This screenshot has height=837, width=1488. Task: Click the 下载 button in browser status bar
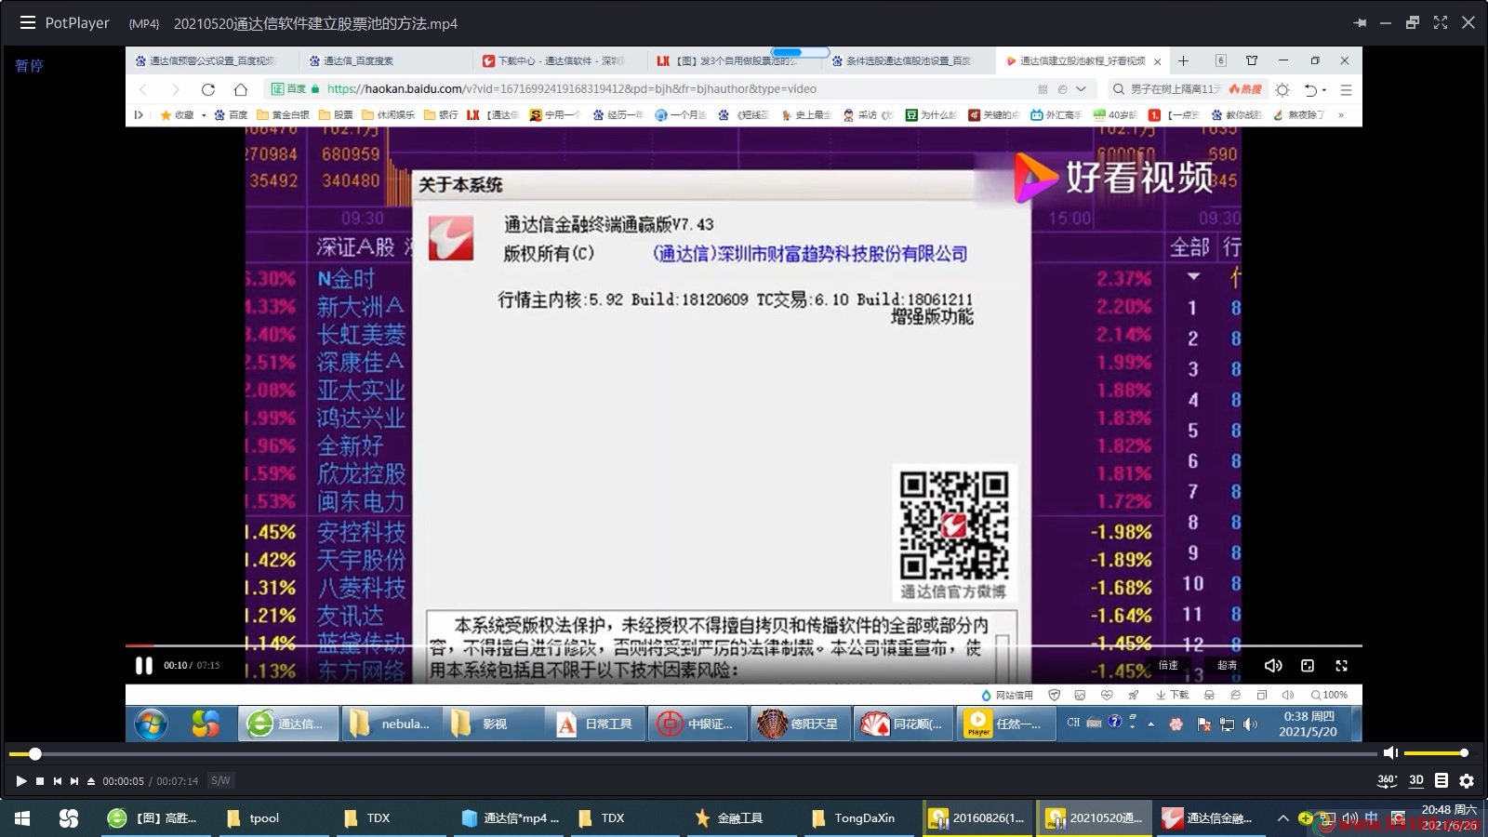1173,695
